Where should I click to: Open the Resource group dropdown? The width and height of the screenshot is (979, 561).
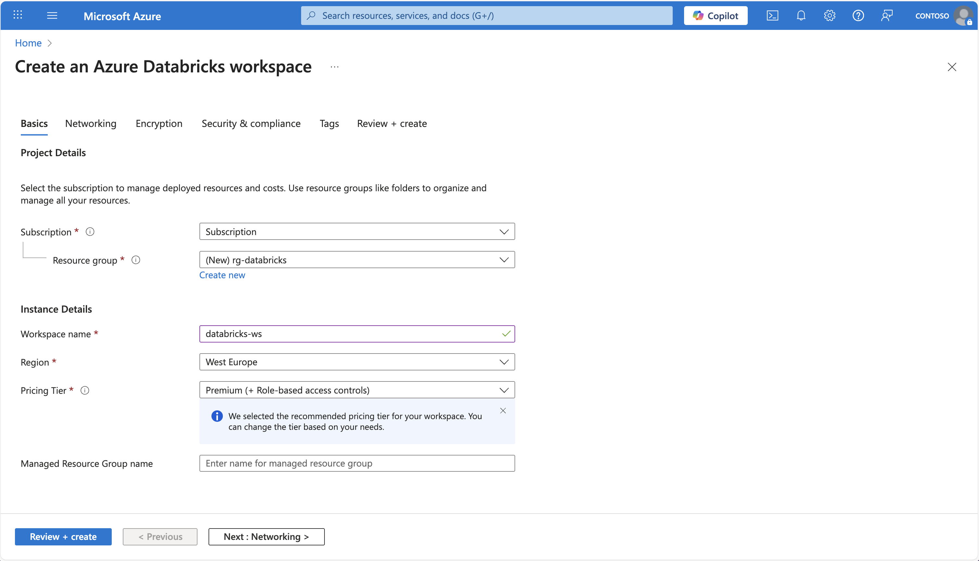pyautogui.click(x=504, y=259)
